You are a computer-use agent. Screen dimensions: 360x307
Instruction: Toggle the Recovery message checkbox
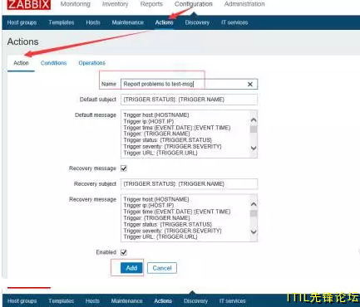click(124, 168)
